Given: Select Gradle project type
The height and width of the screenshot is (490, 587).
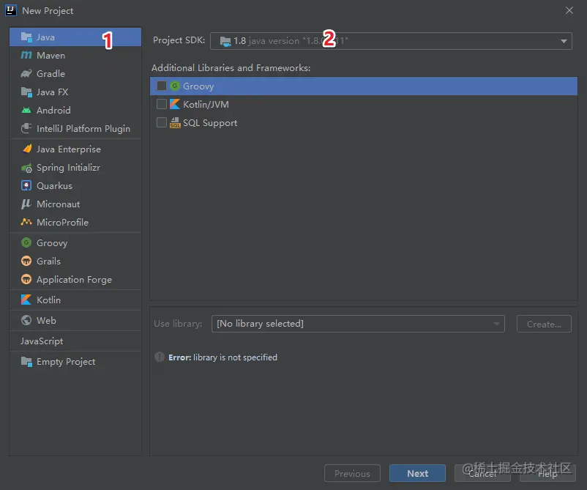Looking at the screenshot, I should pyautogui.click(x=75, y=74).
